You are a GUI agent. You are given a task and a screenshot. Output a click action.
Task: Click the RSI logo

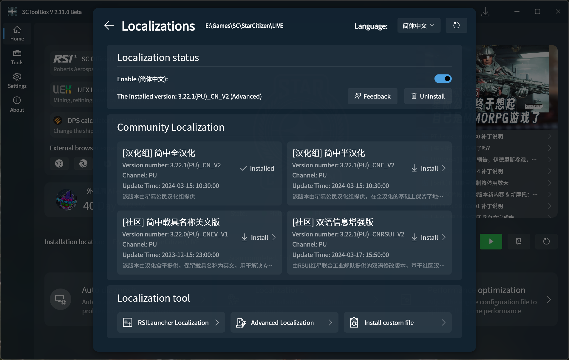click(65, 59)
